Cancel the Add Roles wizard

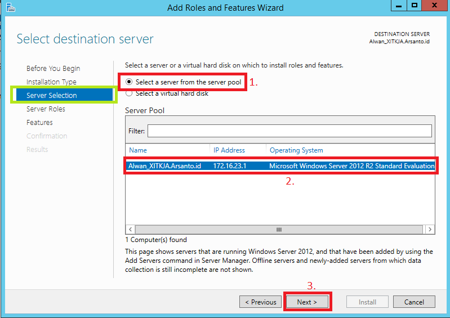[x=414, y=302]
